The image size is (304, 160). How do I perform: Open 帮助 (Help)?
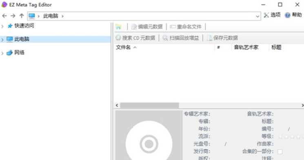pos(293,15)
